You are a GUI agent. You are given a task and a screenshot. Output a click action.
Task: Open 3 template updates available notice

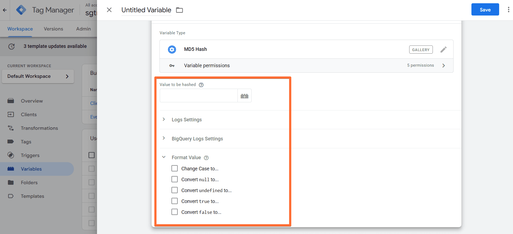point(55,46)
